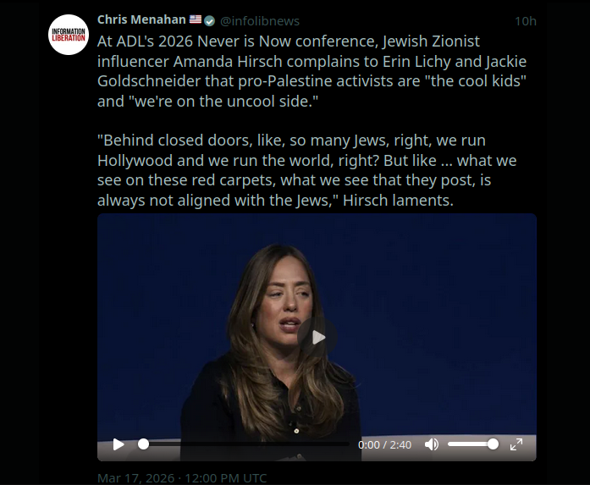Open the Information Liberation profile avatar
590x485 pixels.
tap(69, 35)
